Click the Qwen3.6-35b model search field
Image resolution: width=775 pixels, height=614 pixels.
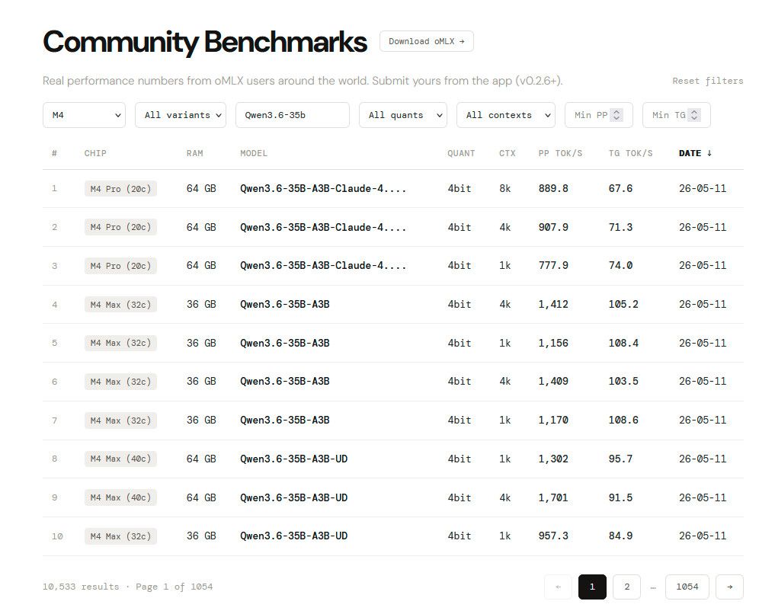click(x=293, y=115)
